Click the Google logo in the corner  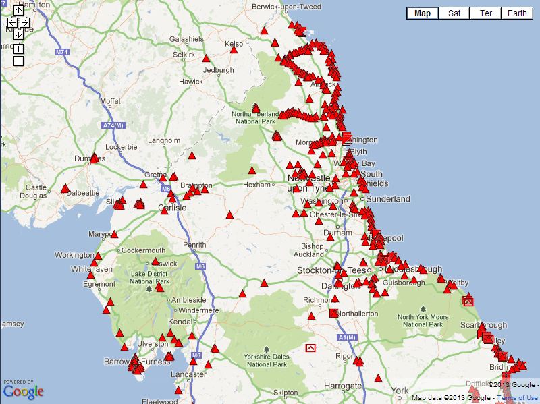pyautogui.click(x=23, y=391)
